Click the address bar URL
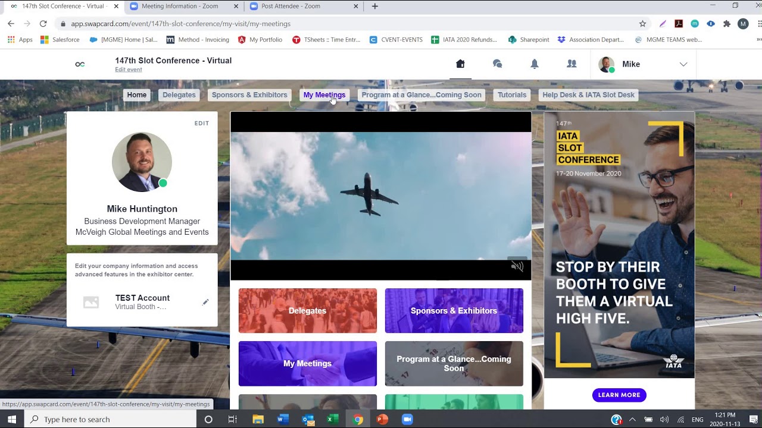The image size is (762, 428). pos(181,24)
